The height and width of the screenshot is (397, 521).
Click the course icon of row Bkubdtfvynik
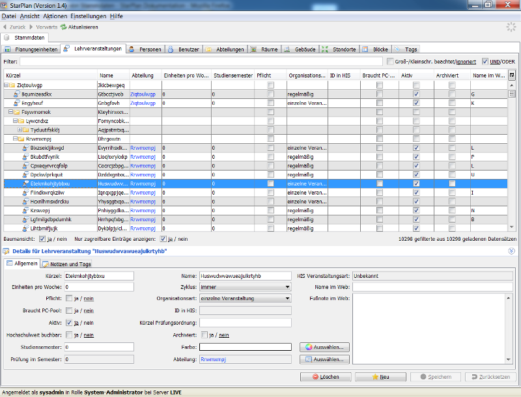(25, 157)
